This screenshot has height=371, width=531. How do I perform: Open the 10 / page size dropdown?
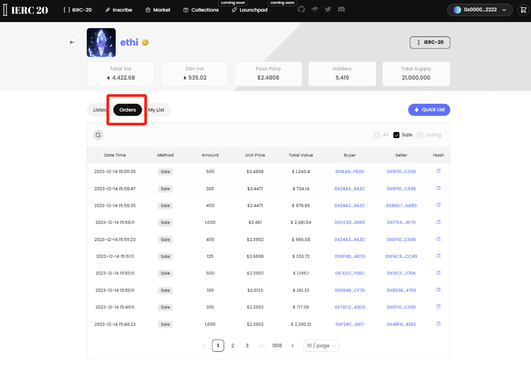pyautogui.click(x=321, y=345)
